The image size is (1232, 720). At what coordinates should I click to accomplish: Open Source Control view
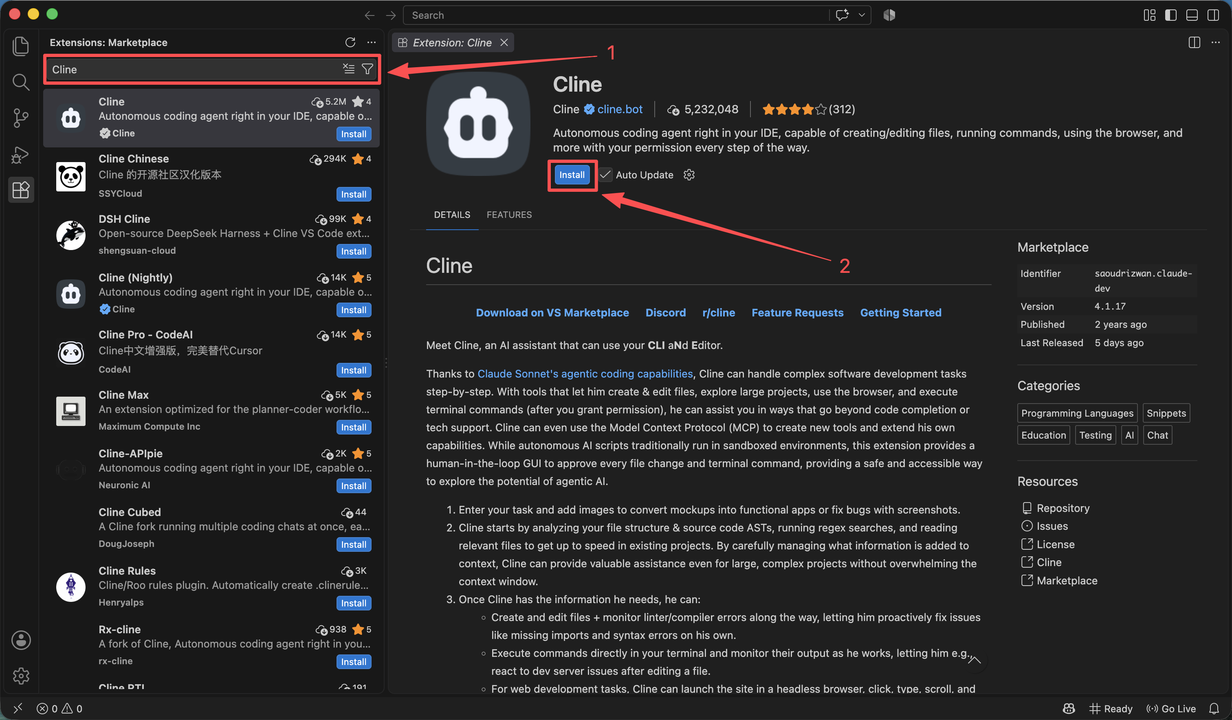[x=20, y=118]
